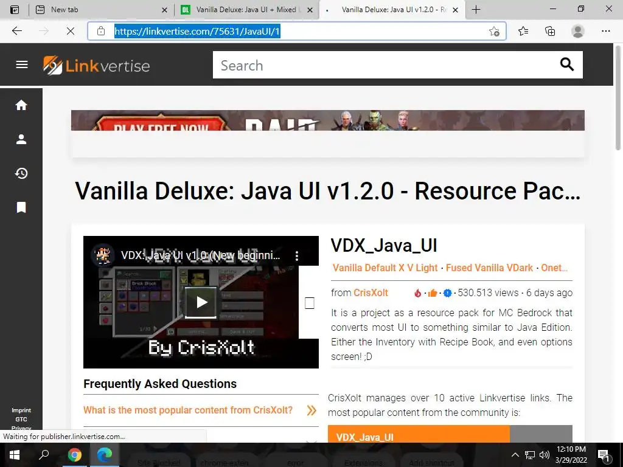
Task: Open the Vanilla Default X V Light link
Action: pyautogui.click(x=385, y=268)
